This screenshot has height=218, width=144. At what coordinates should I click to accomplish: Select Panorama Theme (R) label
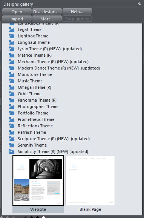coord(37,100)
